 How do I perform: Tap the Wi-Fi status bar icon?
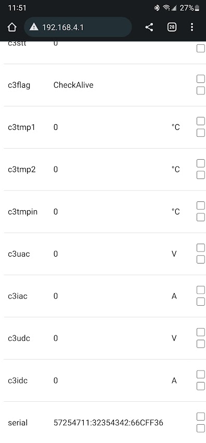[166, 8]
